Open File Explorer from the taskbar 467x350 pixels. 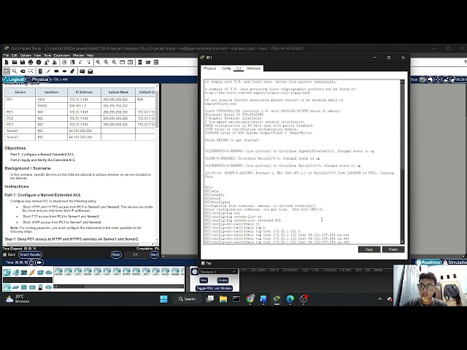223,299
